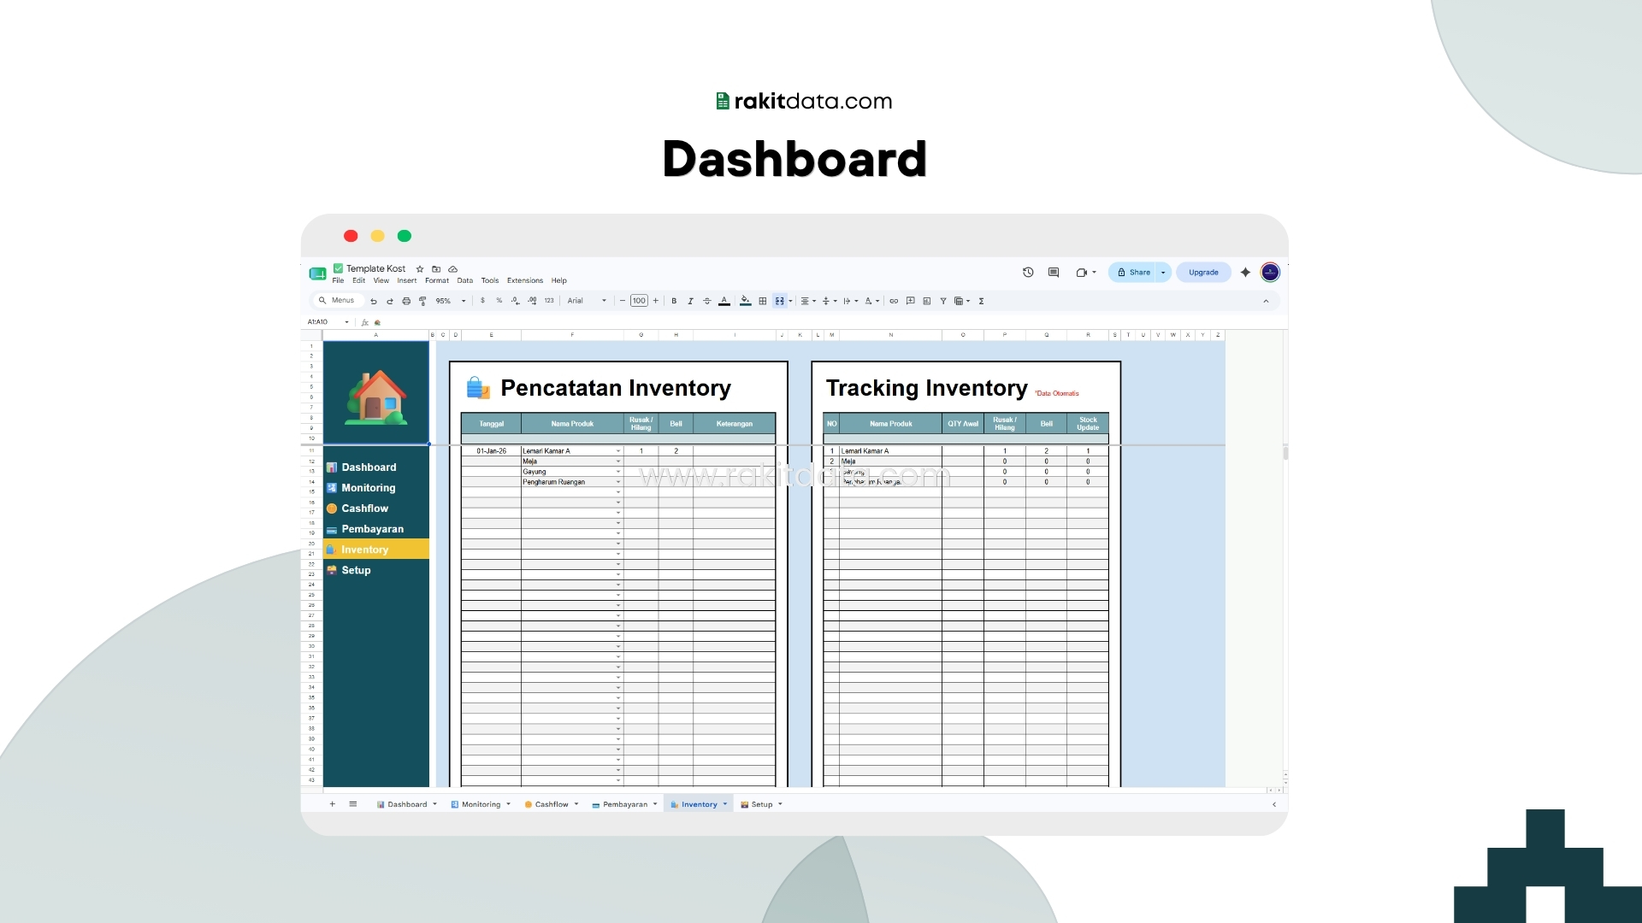The image size is (1642, 923).
Task: Decrease decimal places
Action: click(x=515, y=301)
